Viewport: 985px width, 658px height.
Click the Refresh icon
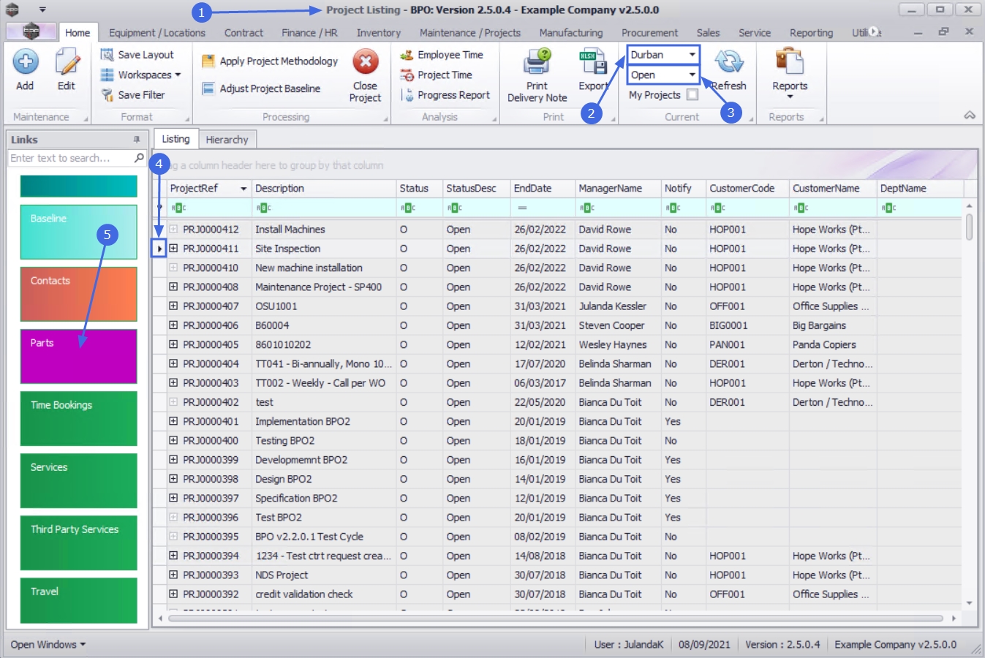click(x=729, y=62)
